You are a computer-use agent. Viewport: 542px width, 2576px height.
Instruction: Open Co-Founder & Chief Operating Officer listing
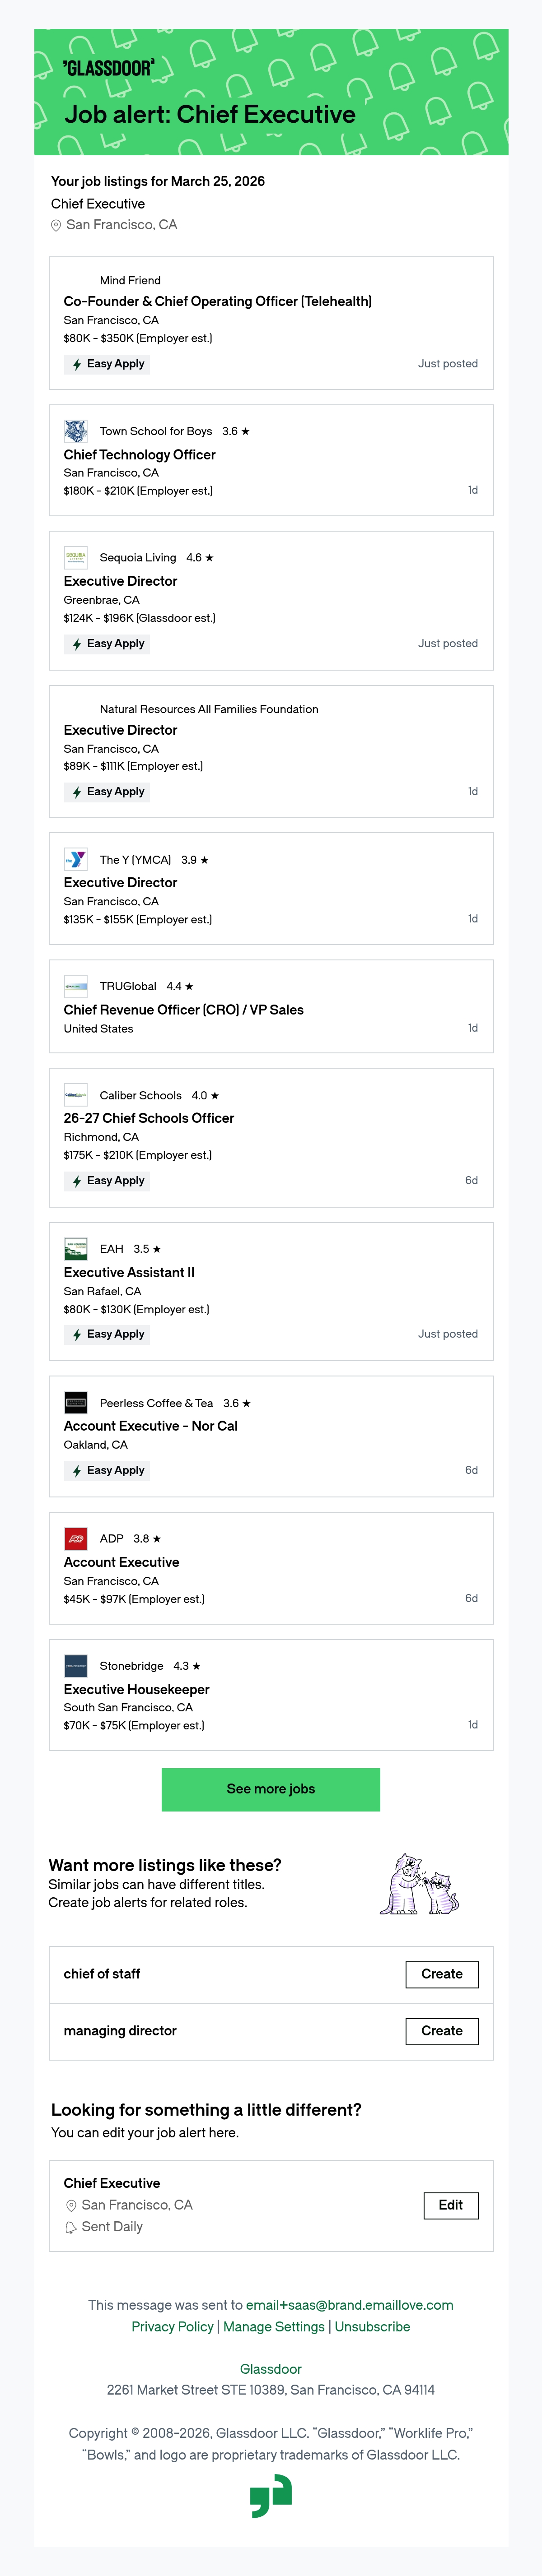(218, 301)
